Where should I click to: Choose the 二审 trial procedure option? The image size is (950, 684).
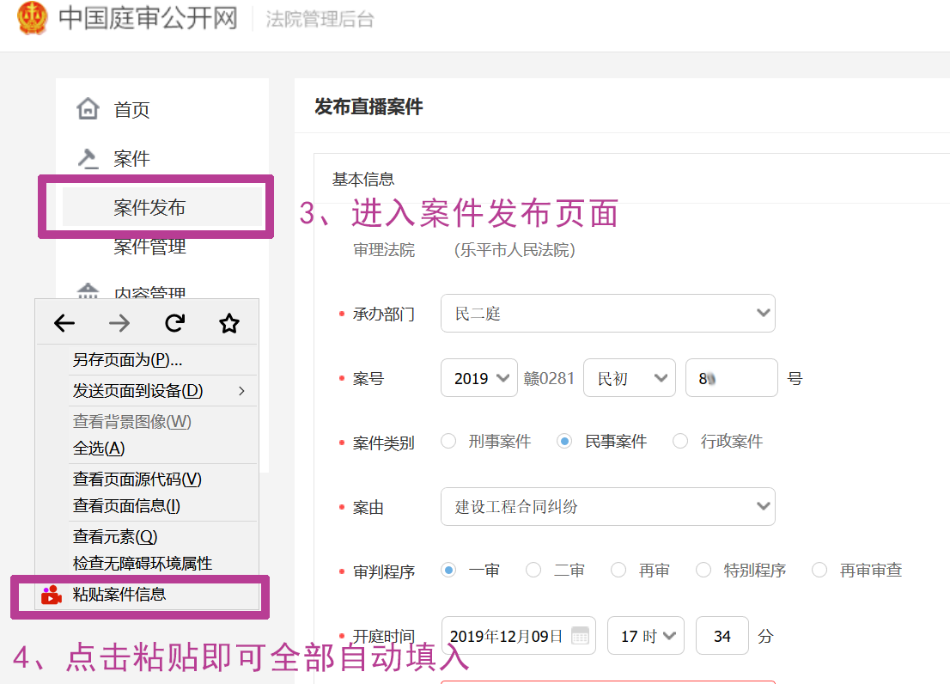click(533, 570)
